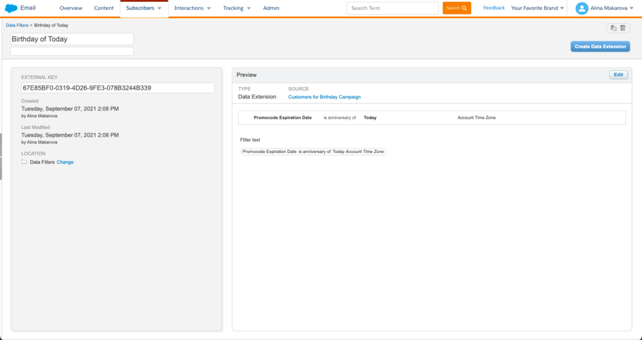Open the Subscribers dropdown menu
Screen dimensions: 642x340
[x=144, y=8]
